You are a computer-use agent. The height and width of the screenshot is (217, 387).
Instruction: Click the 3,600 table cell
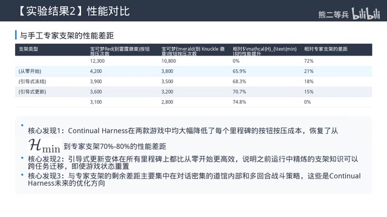pyautogui.click(x=96, y=92)
